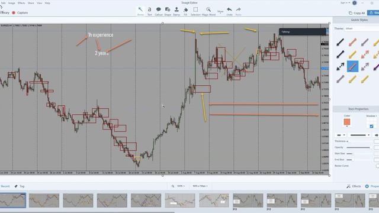Toggle the Shadow checkbox
Viewport: 379px width, 213px height.
click(371, 126)
